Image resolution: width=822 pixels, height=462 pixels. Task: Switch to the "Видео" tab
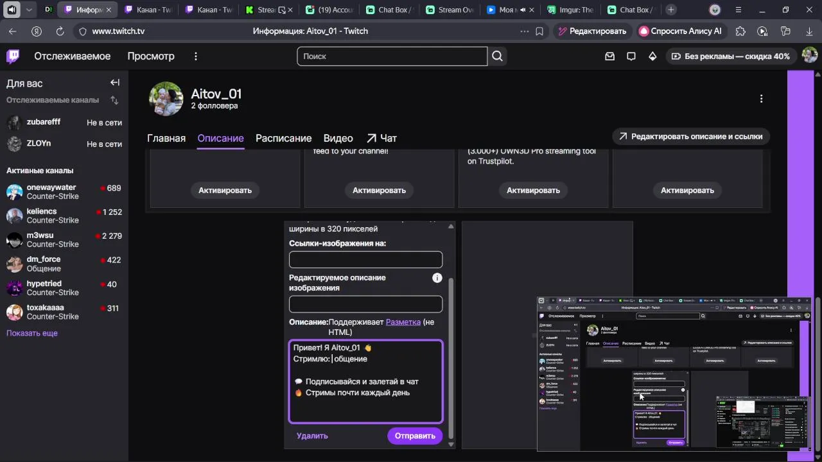click(x=338, y=138)
